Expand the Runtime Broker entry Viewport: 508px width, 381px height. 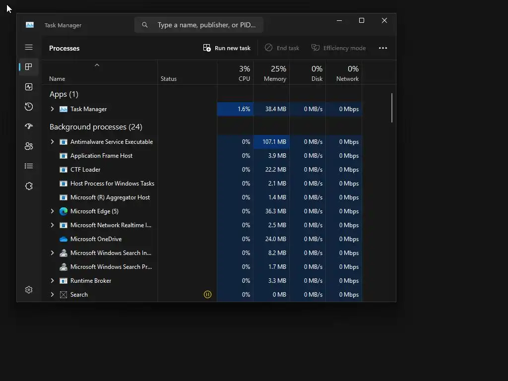52,281
